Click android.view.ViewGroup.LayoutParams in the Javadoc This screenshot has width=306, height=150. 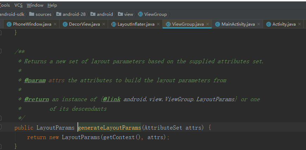coord(179,99)
